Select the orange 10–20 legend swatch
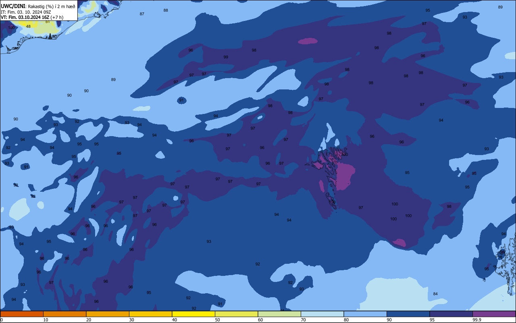The width and height of the screenshot is (516, 323). pyautogui.click(x=64, y=314)
